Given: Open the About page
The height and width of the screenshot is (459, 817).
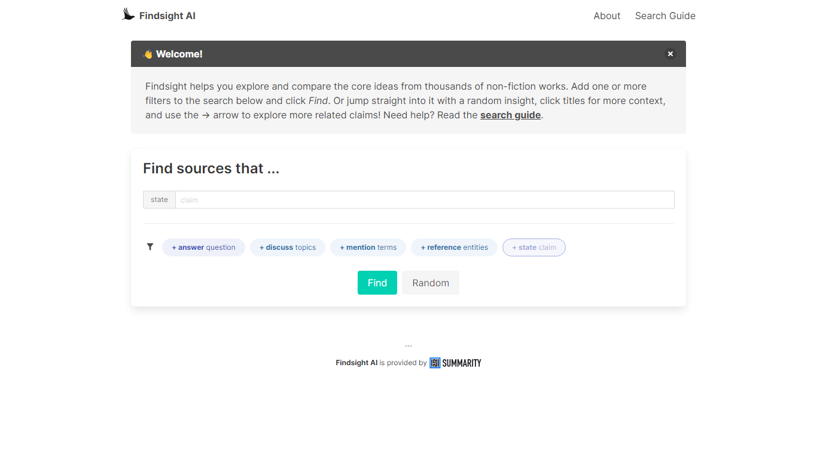Looking at the screenshot, I should (x=606, y=16).
